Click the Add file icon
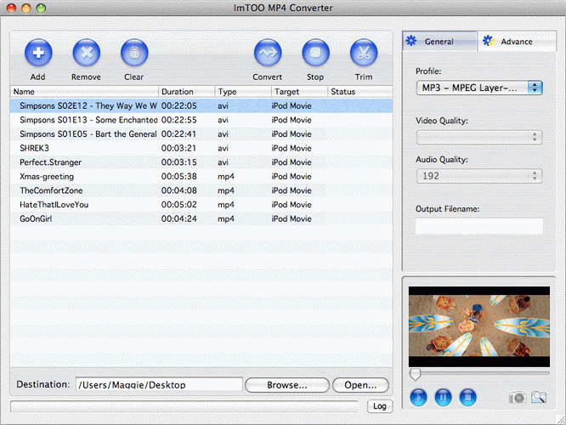566x425 pixels. pyautogui.click(x=37, y=53)
